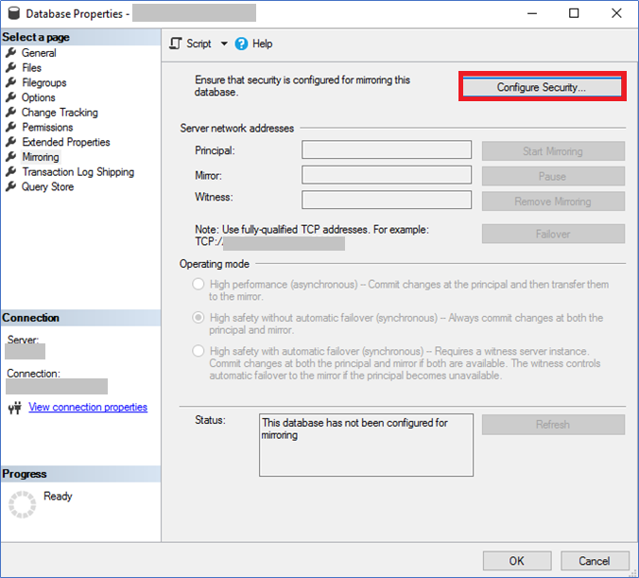The height and width of the screenshot is (578, 639).
Task: Click the wrench icon beside Mirroring
Action: point(11,157)
